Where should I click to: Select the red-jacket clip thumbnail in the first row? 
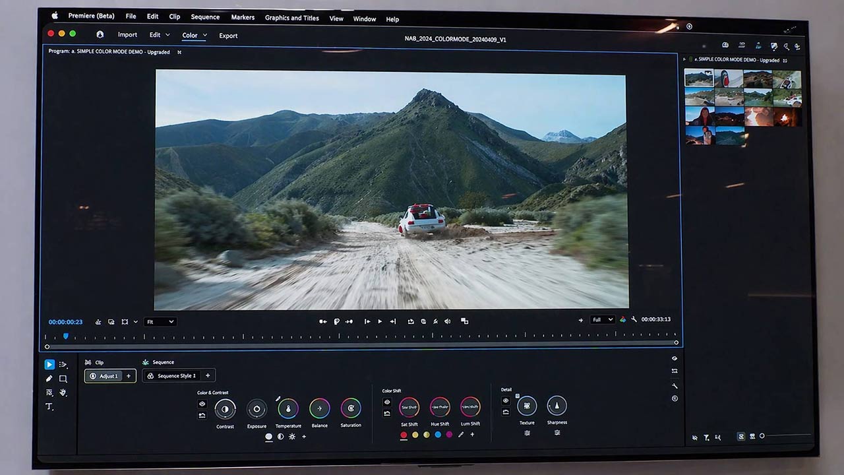click(x=728, y=79)
